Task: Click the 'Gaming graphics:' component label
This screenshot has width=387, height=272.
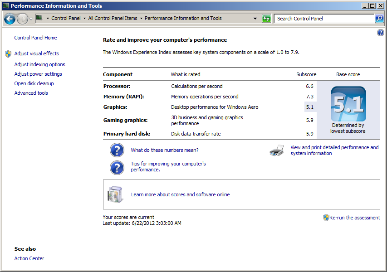Action: 125,120
